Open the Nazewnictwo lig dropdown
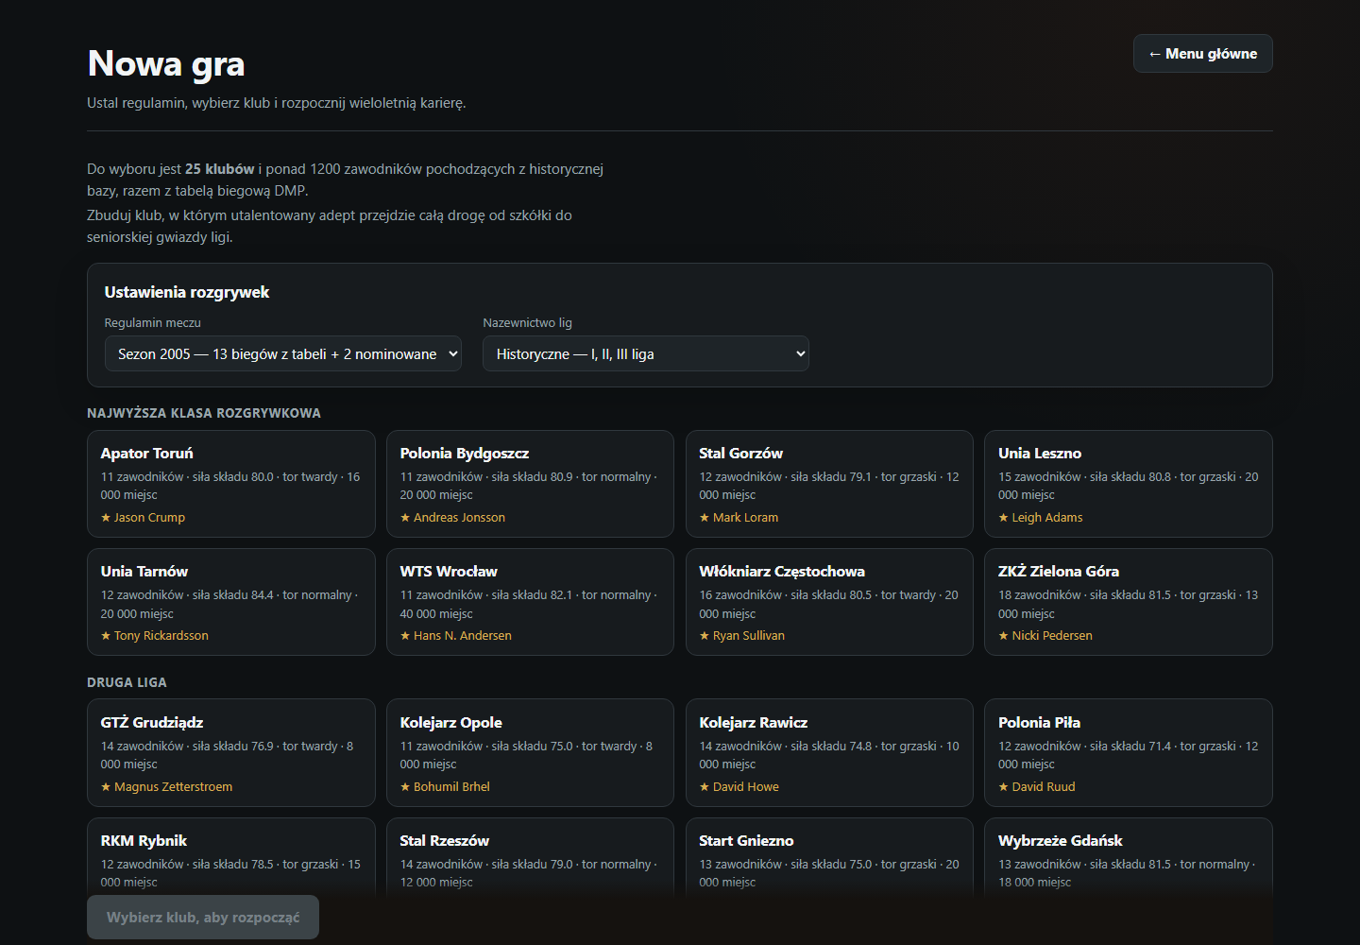 click(646, 353)
